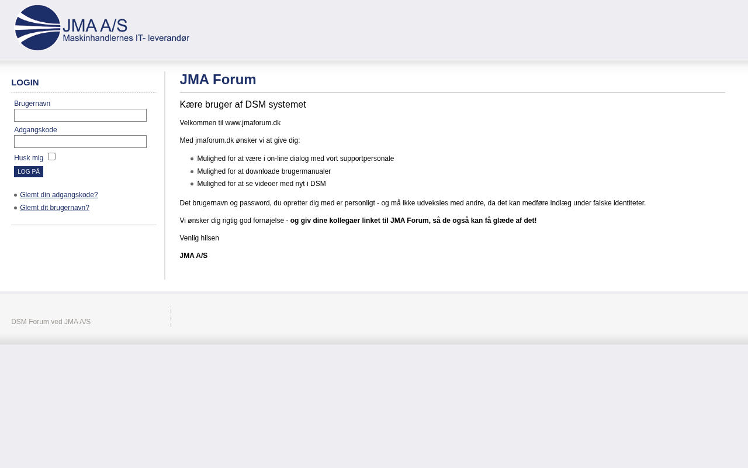Select the download brugermanualer list item
This screenshot has width=748, height=468.
pos(264,171)
